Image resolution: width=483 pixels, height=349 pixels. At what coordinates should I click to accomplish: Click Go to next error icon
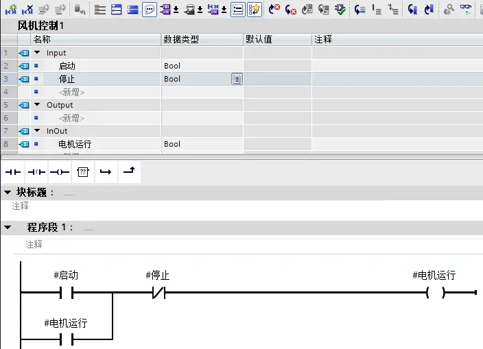pyautogui.click(x=274, y=10)
